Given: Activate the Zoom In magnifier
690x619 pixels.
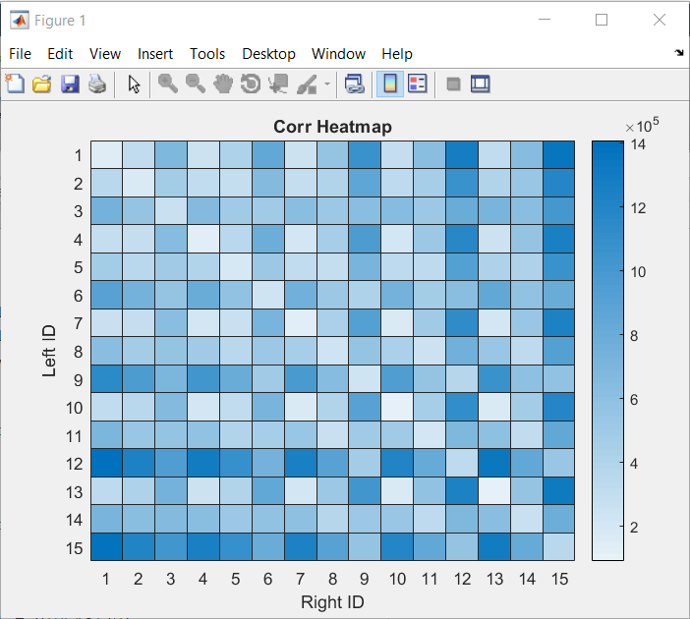Looking at the screenshot, I should tap(168, 84).
